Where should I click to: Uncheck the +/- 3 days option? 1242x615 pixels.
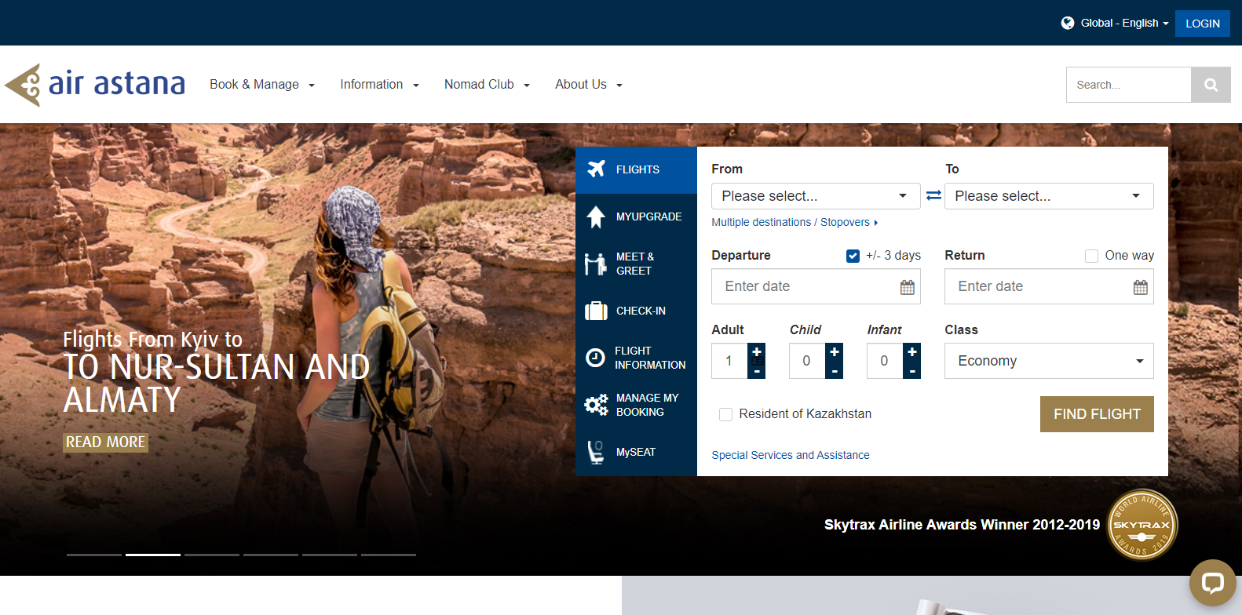[x=853, y=256]
